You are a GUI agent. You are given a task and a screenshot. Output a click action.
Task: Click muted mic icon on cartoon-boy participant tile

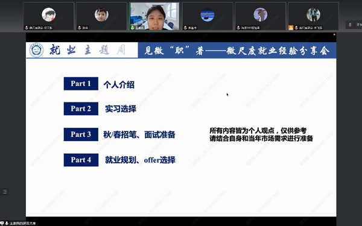(27, 28)
